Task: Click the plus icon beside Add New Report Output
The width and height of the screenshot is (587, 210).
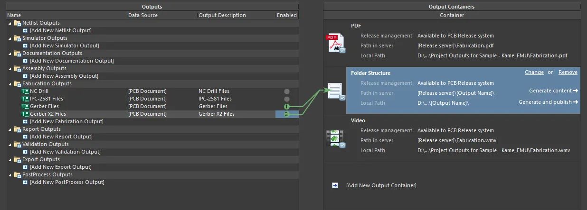Action: point(26,137)
